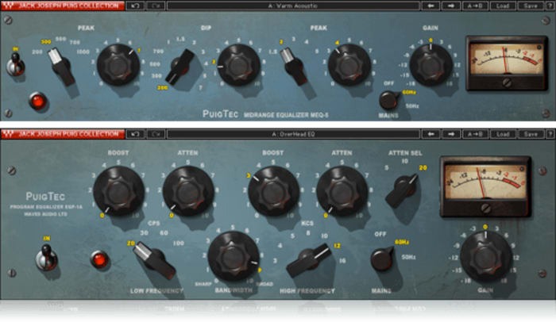Click the red power lamp on EQP-1A
556x322 pixels.
pyautogui.click(x=99, y=259)
